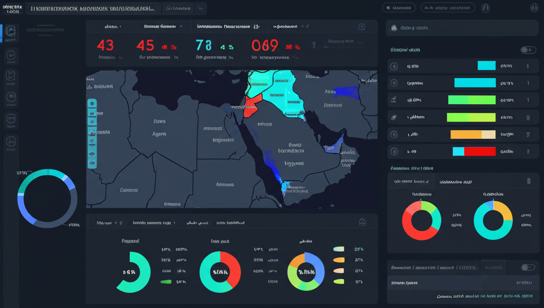The width and height of the screenshot is (544, 308).
Task: Click the bottom icon of the left sidebar
Action: click(x=12, y=141)
